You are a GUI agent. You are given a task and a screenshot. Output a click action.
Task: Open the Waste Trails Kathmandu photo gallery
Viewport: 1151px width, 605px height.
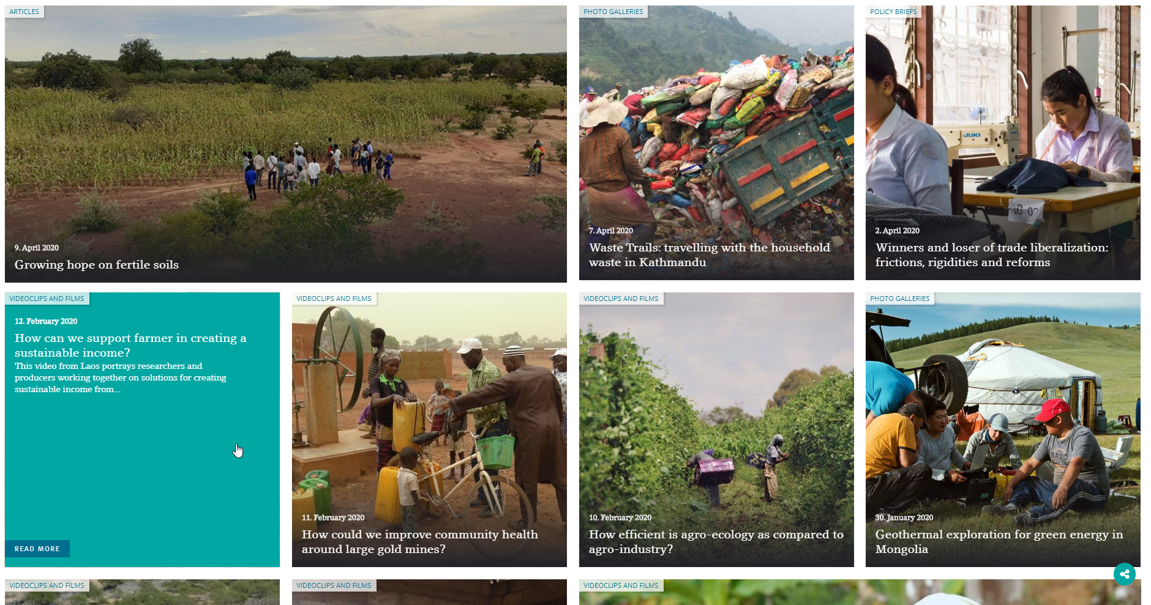click(x=709, y=255)
